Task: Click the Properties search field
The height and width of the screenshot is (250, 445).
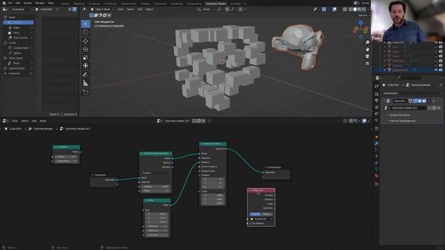Action: click(x=410, y=78)
